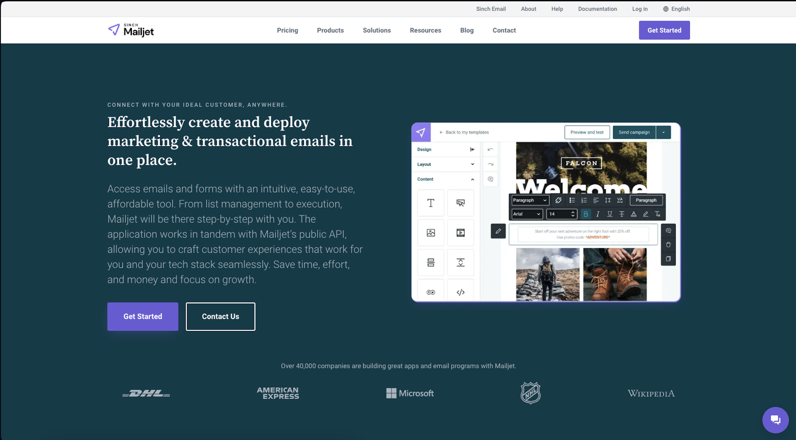Open the Blog page
796x440 pixels.
[x=467, y=30]
